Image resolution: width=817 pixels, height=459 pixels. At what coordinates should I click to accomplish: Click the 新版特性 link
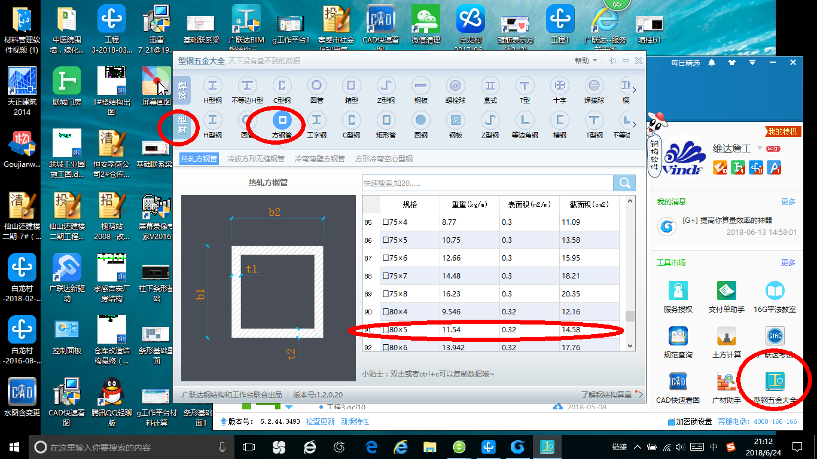coord(355,421)
